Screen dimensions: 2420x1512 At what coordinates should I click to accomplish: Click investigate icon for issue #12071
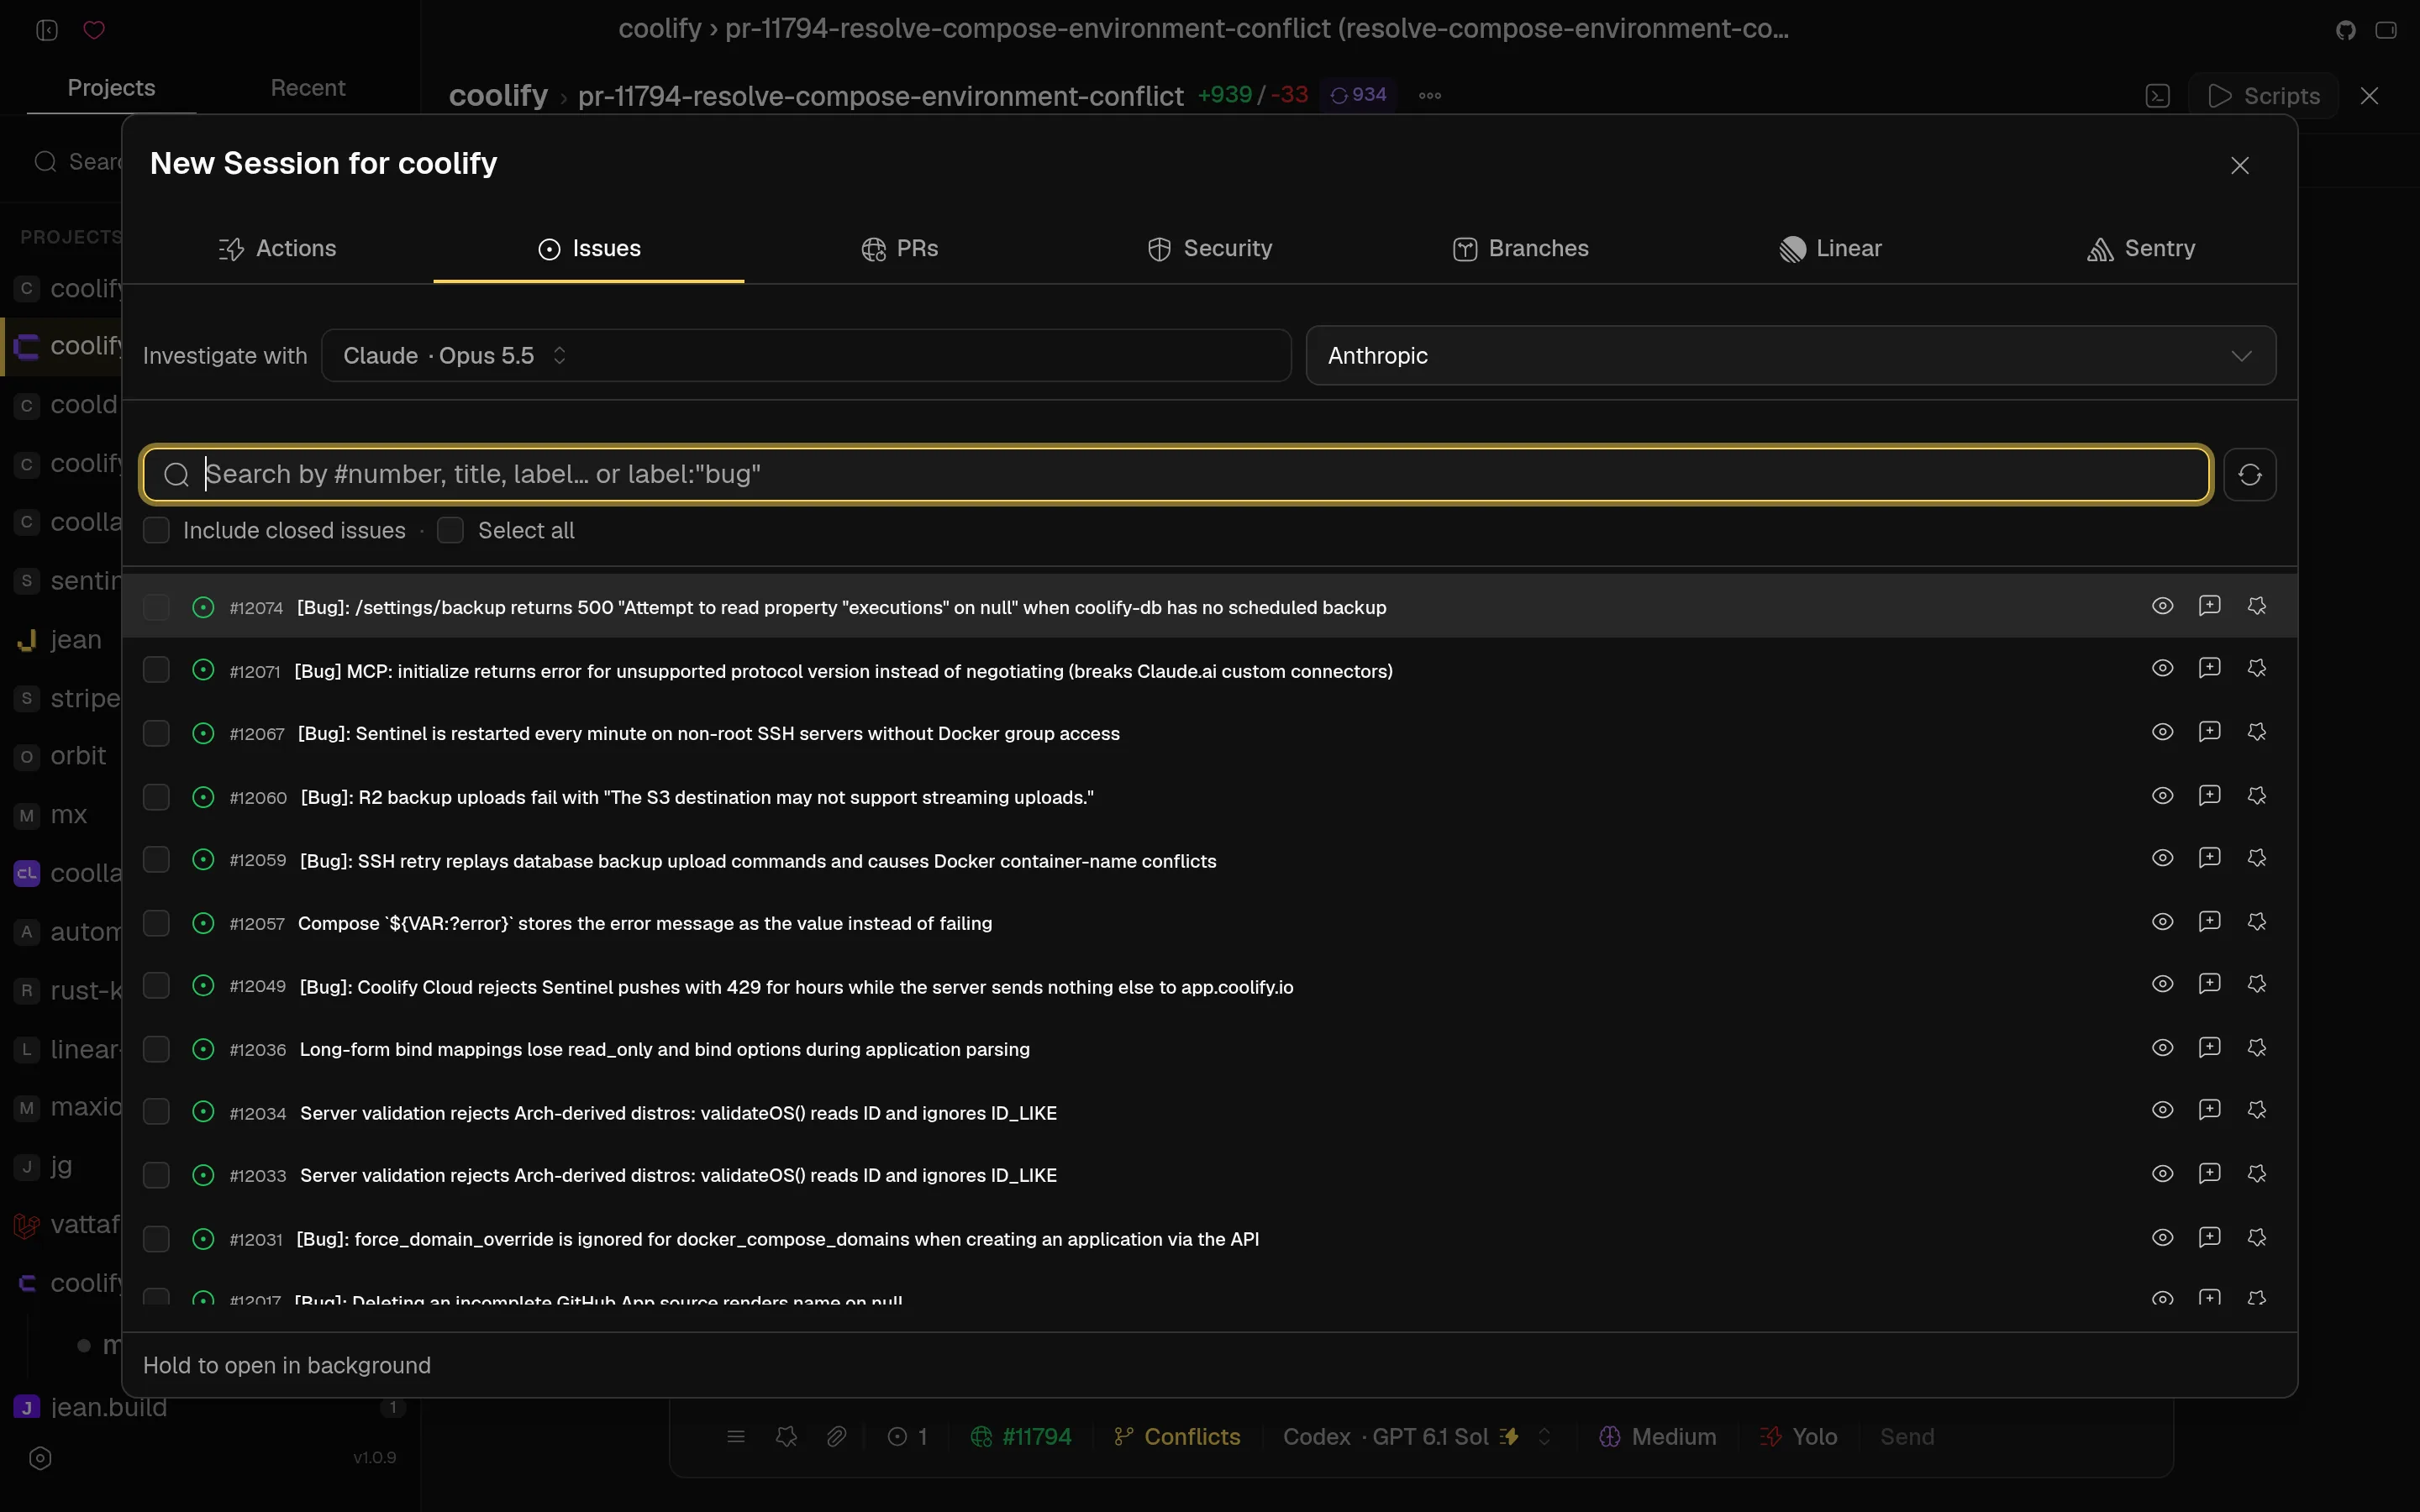tap(2256, 668)
